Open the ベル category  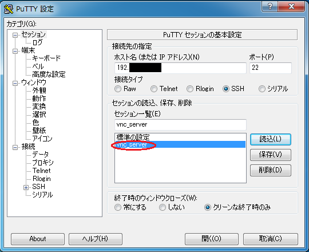pos(38,66)
